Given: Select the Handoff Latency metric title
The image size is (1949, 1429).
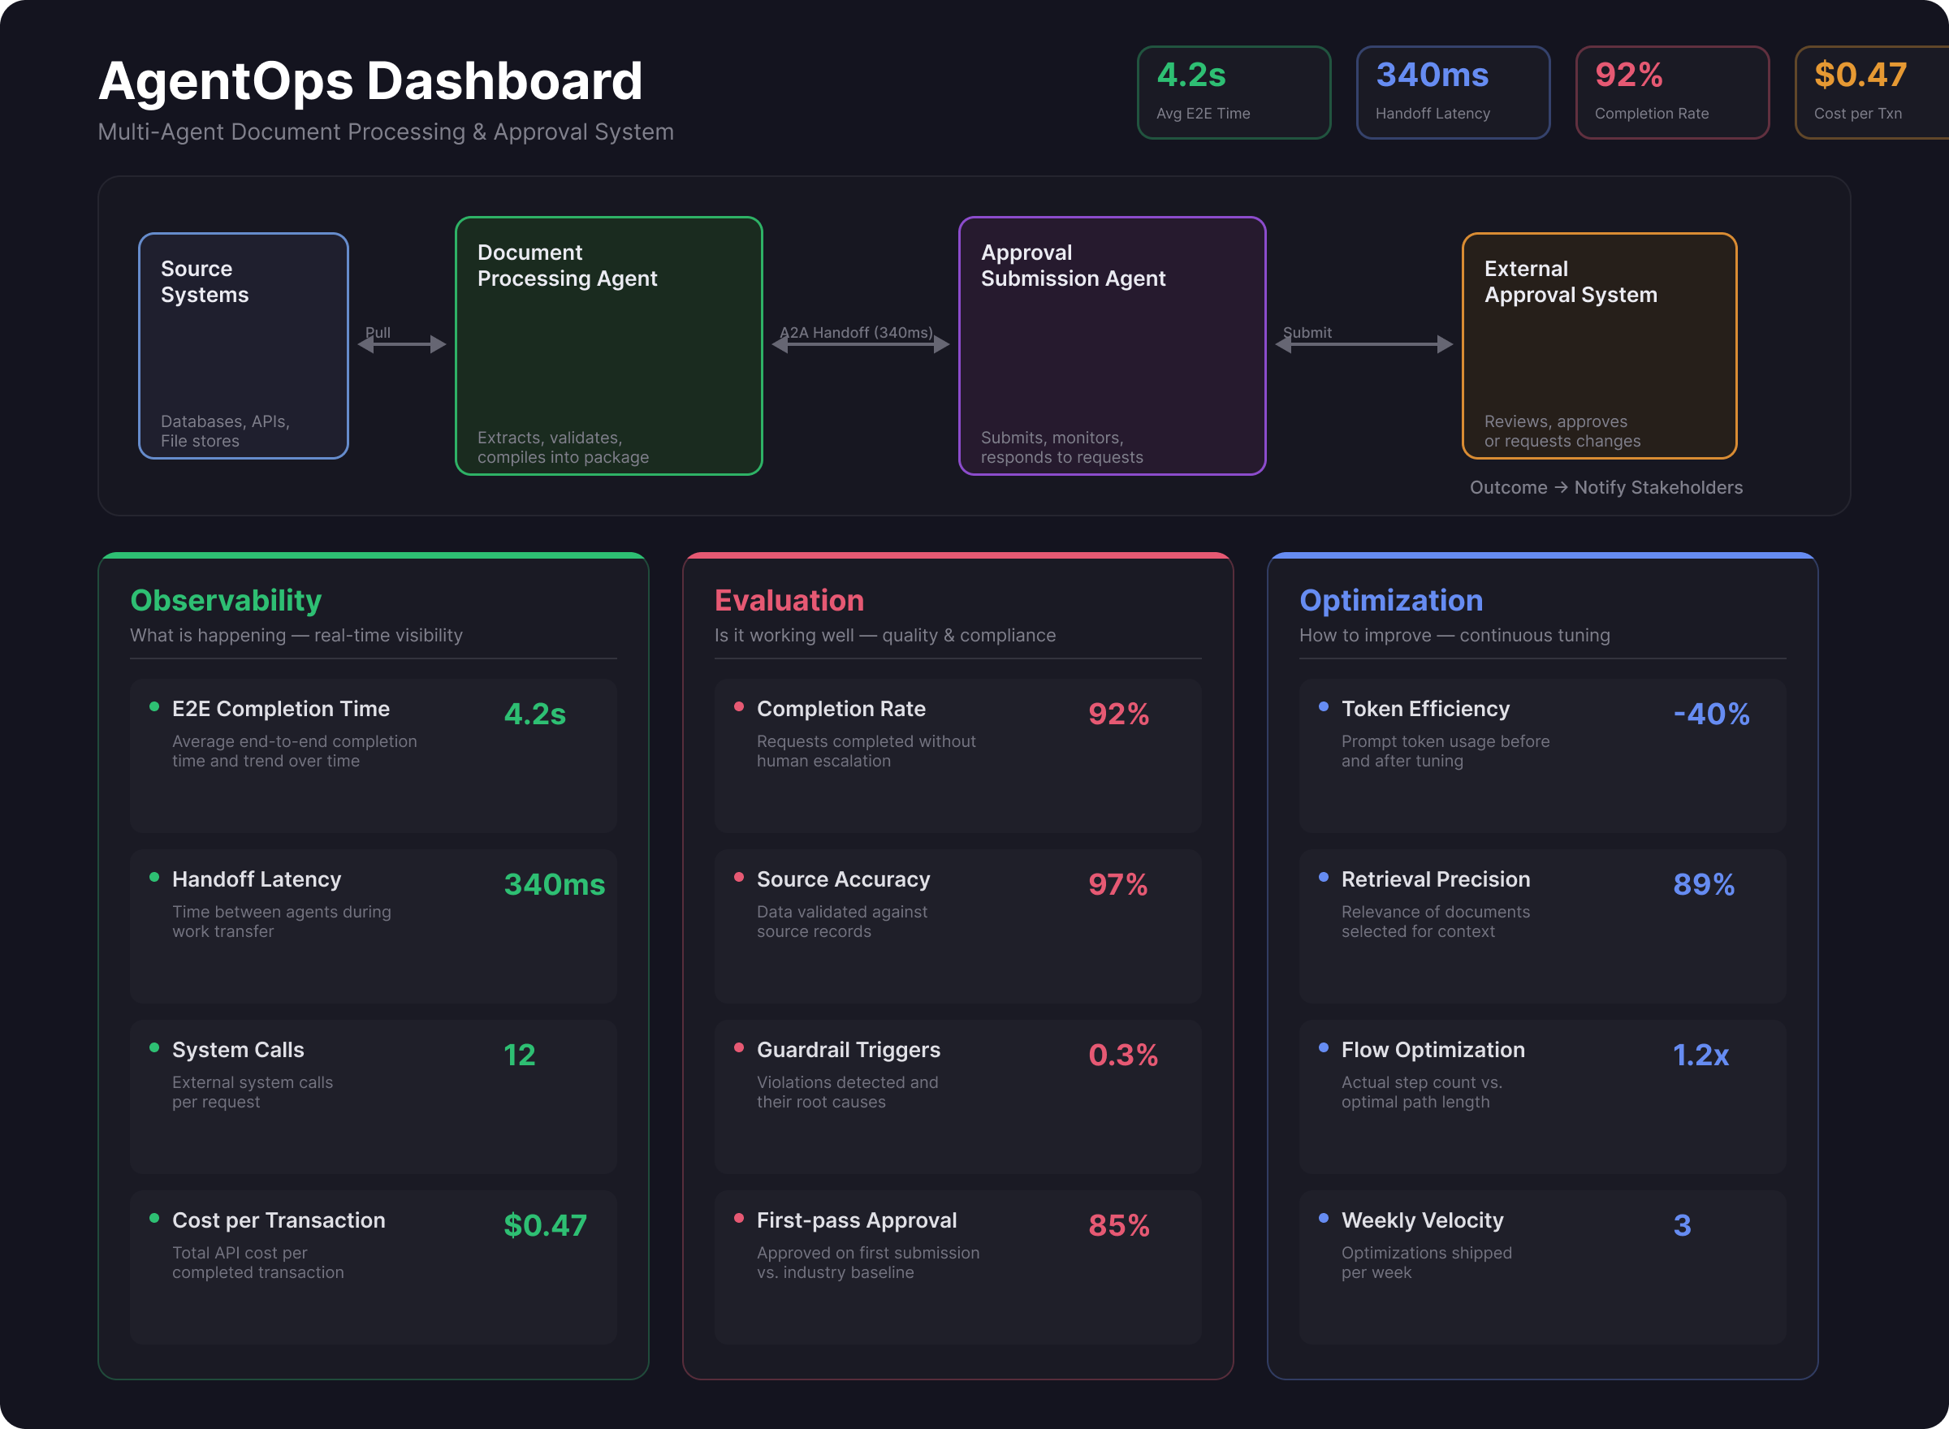Looking at the screenshot, I should (256, 879).
